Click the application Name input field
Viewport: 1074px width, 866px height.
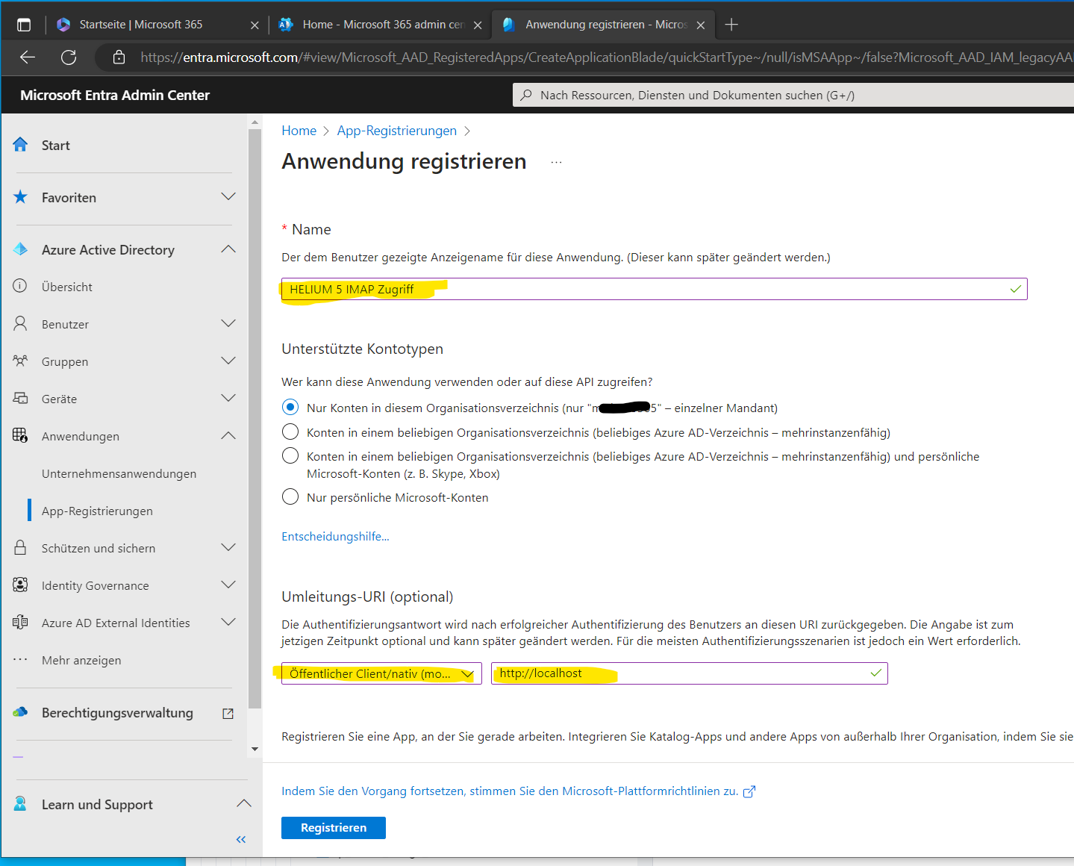click(x=653, y=289)
